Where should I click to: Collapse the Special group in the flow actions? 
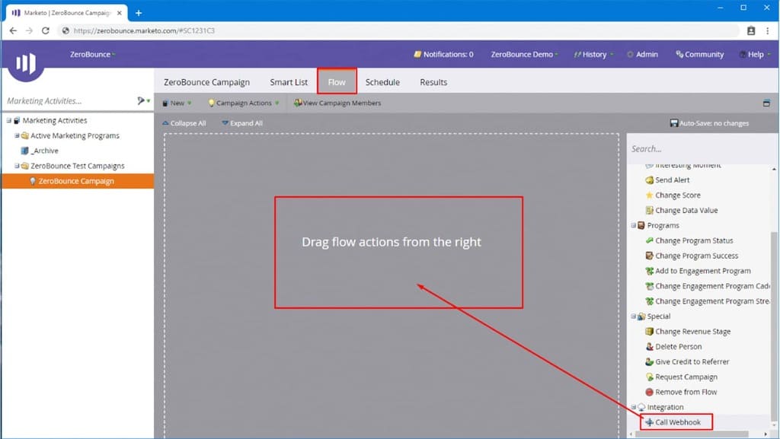pos(633,317)
